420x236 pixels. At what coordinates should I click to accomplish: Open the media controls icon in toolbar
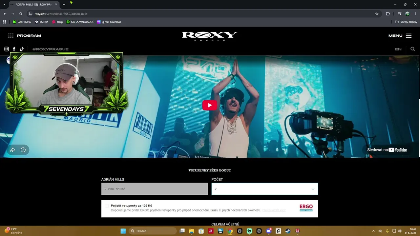click(399, 14)
